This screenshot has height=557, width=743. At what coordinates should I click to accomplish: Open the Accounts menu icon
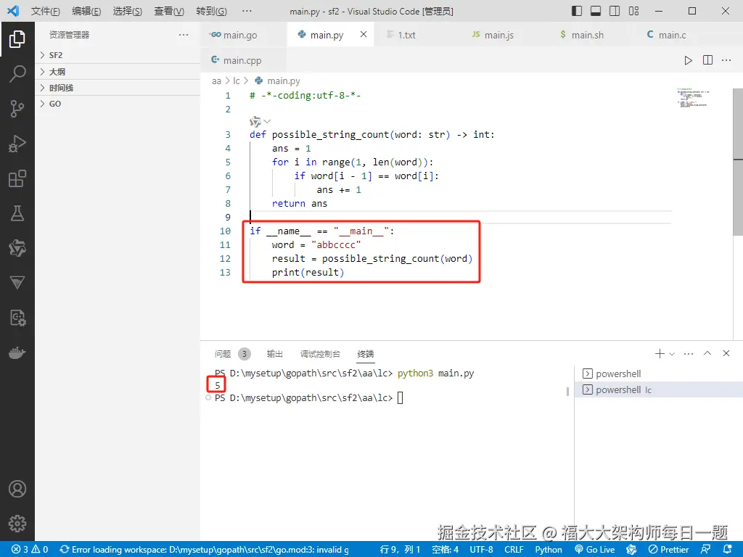coord(17,489)
